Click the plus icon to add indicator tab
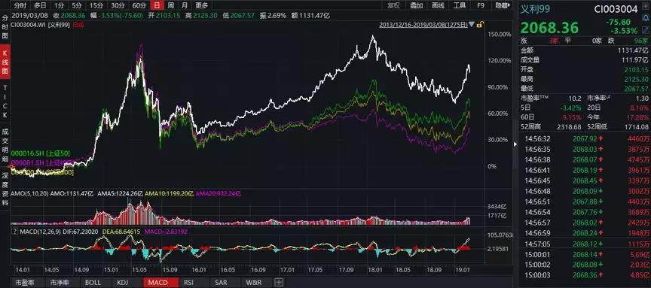 point(279,283)
